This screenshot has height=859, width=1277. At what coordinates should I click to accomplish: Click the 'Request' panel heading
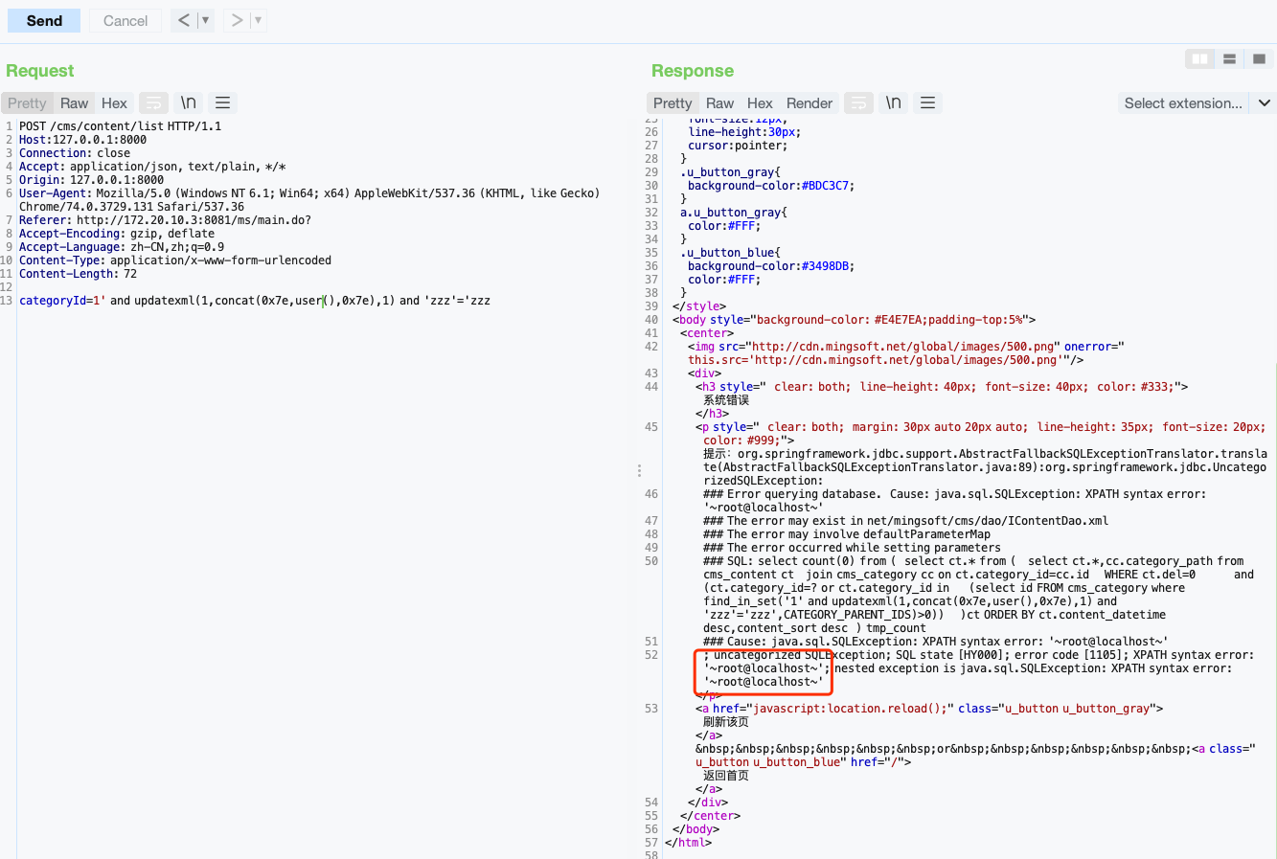point(39,71)
